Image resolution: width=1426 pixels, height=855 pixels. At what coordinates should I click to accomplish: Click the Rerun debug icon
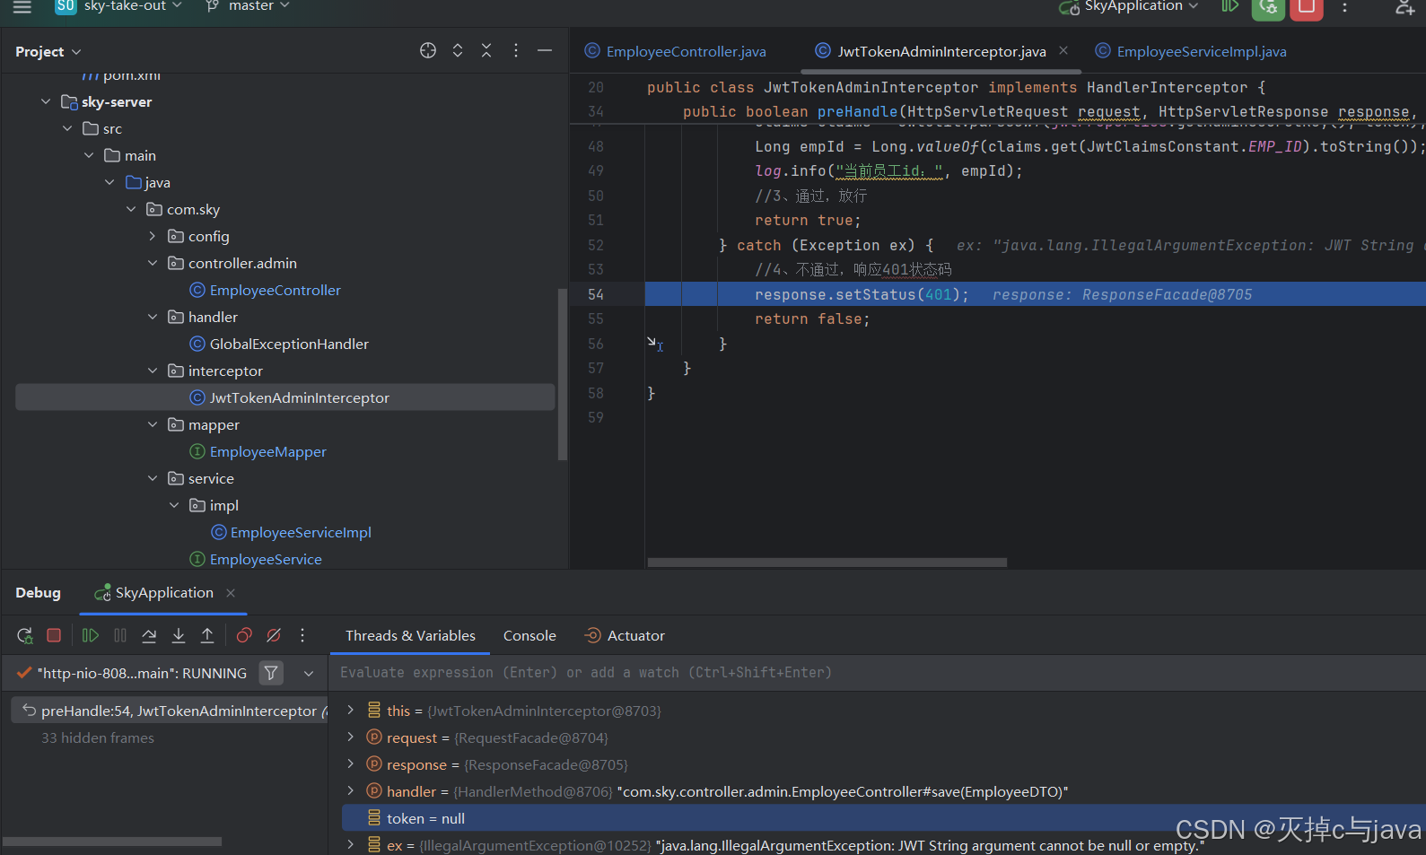coord(25,635)
